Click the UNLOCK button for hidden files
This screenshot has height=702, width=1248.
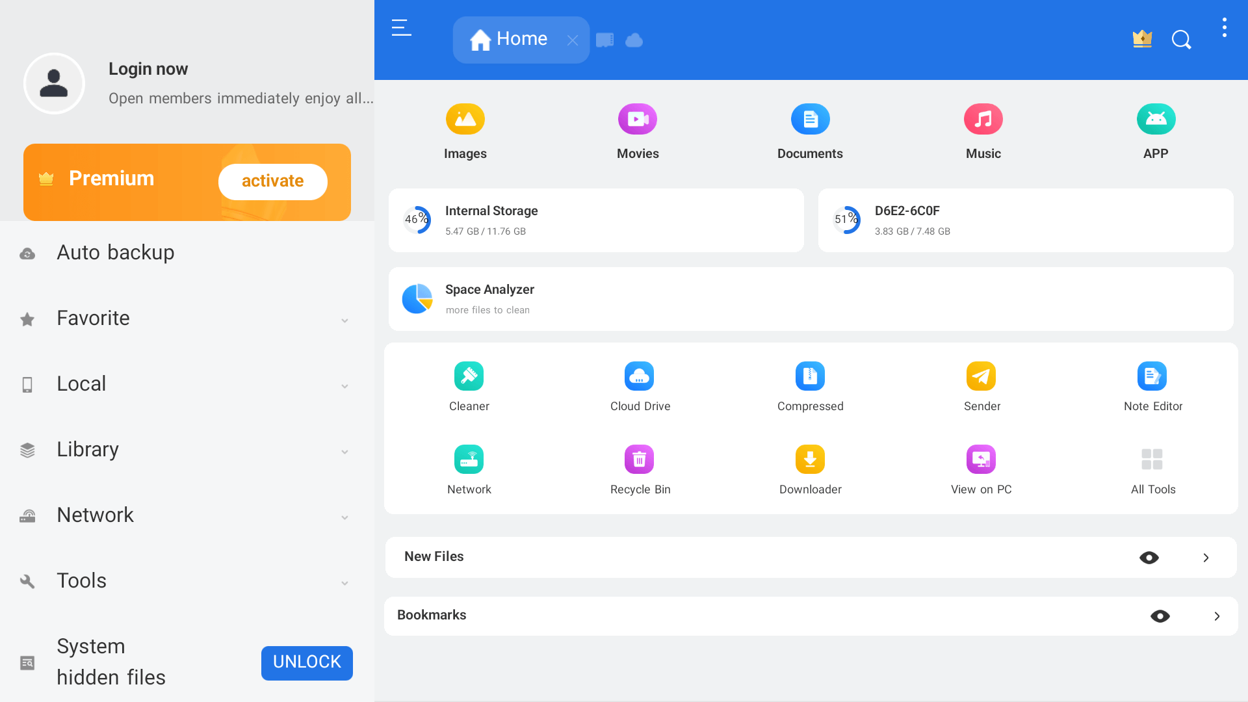pos(307,662)
